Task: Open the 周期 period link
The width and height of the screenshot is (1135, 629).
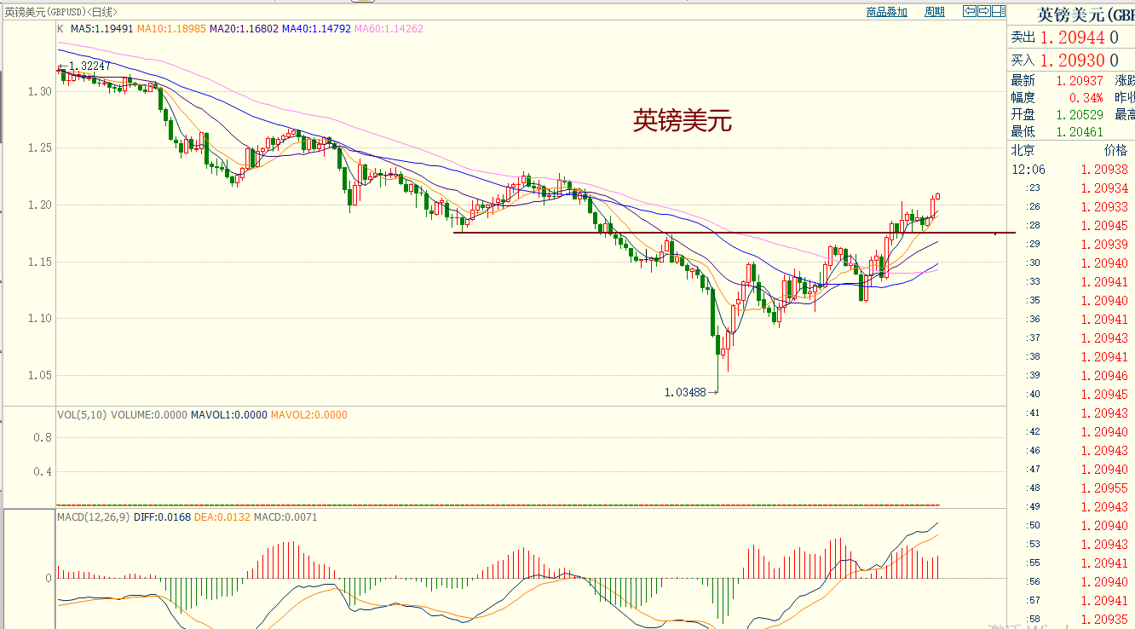Action: pyautogui.click(x=935, y=12)
